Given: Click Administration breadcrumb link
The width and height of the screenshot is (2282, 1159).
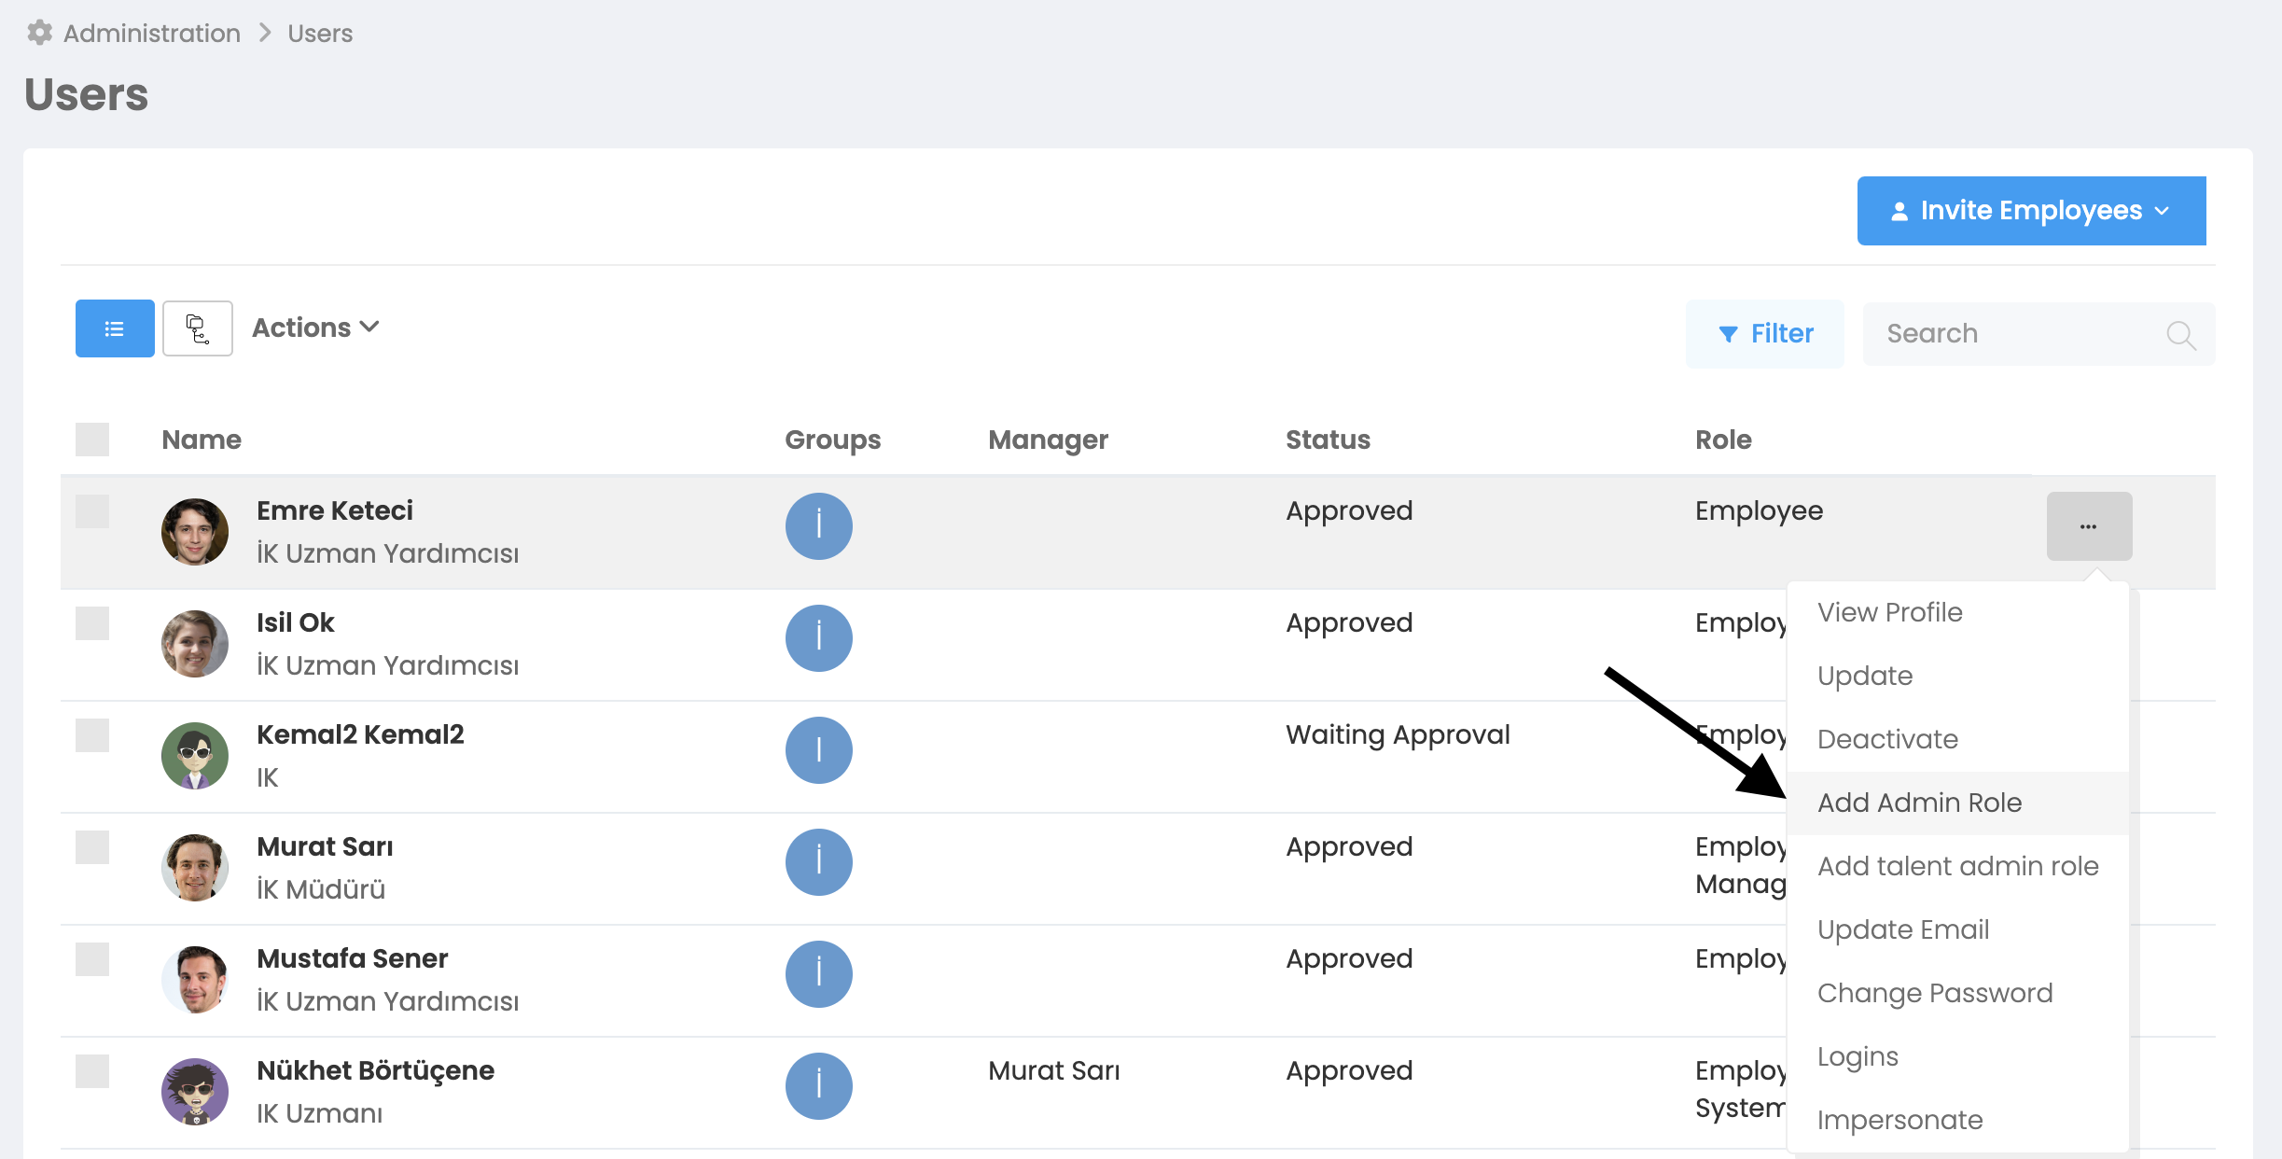Looking at the screenshot, I should click(151, 34).
